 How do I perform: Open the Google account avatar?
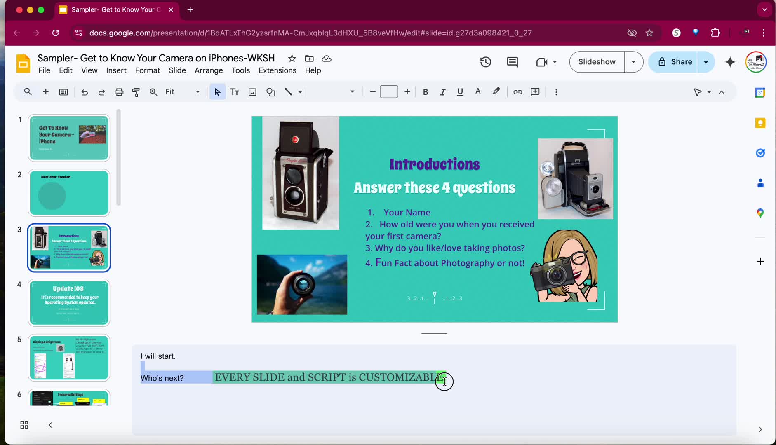click(756, 62)
